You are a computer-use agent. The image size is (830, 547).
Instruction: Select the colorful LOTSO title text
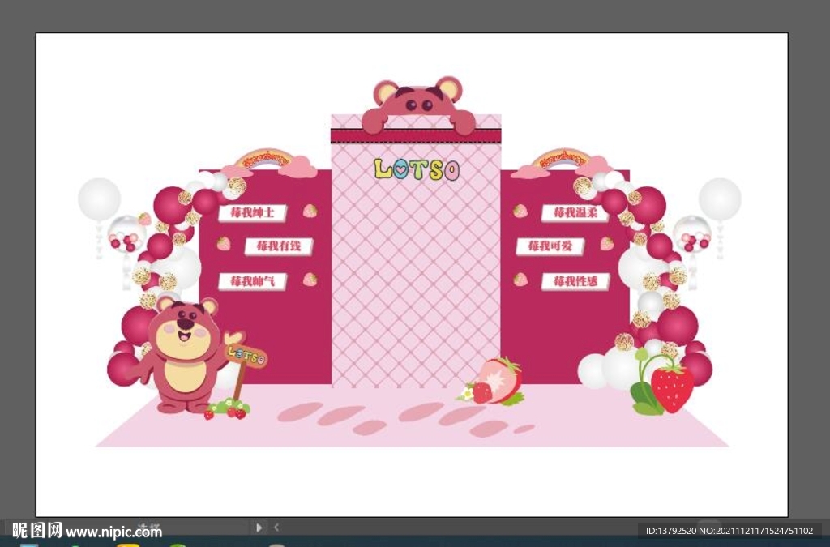[x=417, y=169]
